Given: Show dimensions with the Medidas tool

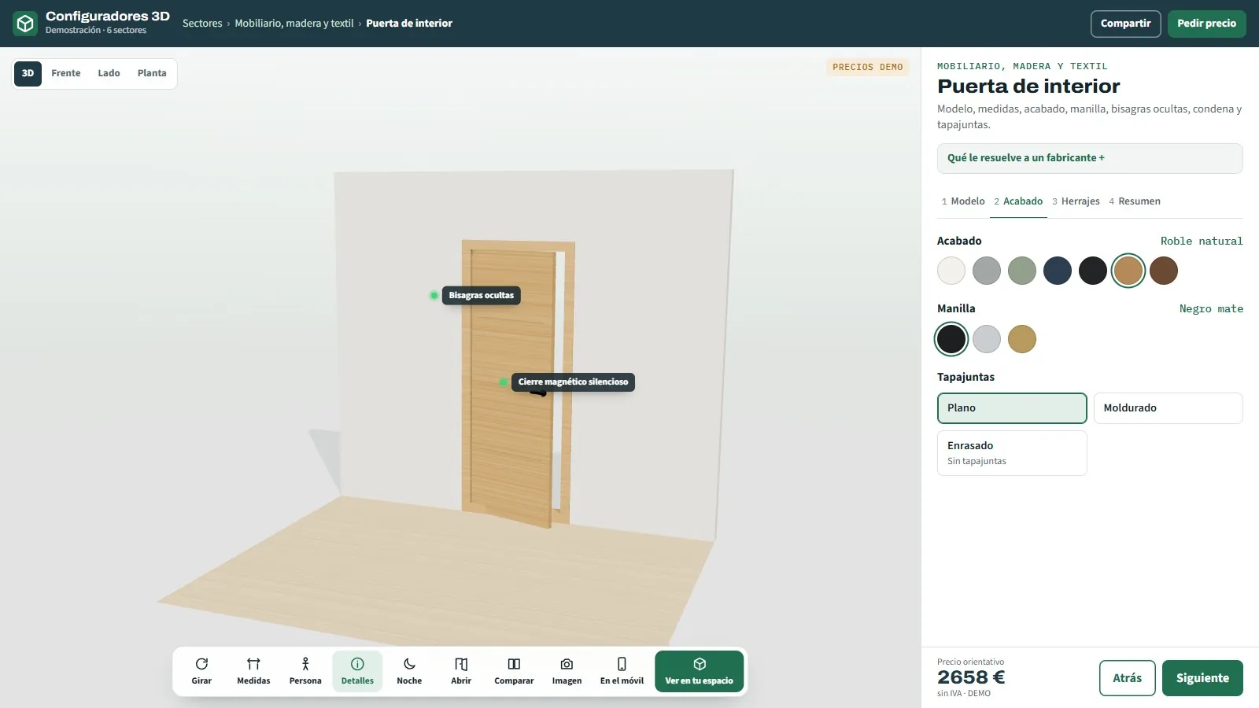Looking at the screenshot, I should (x=253, y=671).
